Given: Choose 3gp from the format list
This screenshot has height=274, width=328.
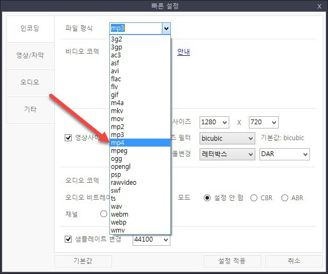Looking at the screenshot, I should [x=140, y=47].
